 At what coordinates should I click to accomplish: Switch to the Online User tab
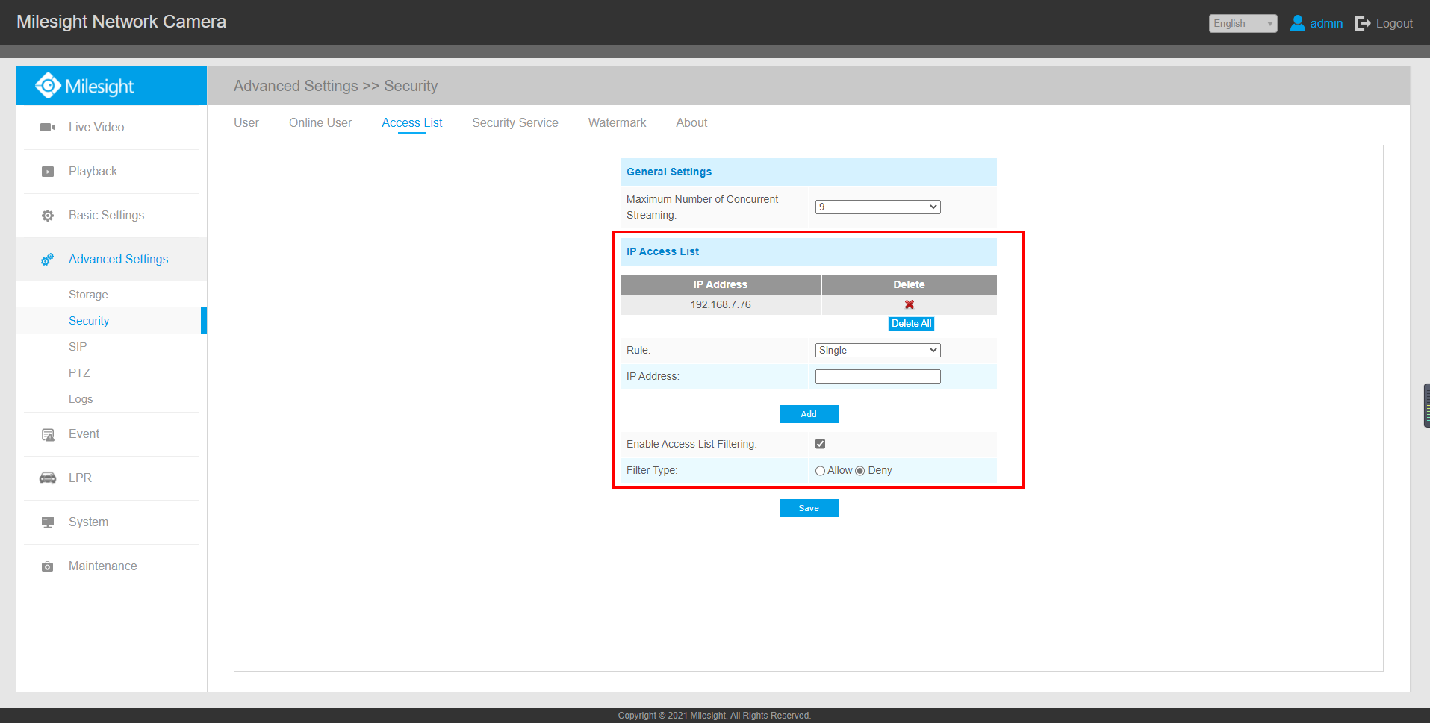pos(320,122)
